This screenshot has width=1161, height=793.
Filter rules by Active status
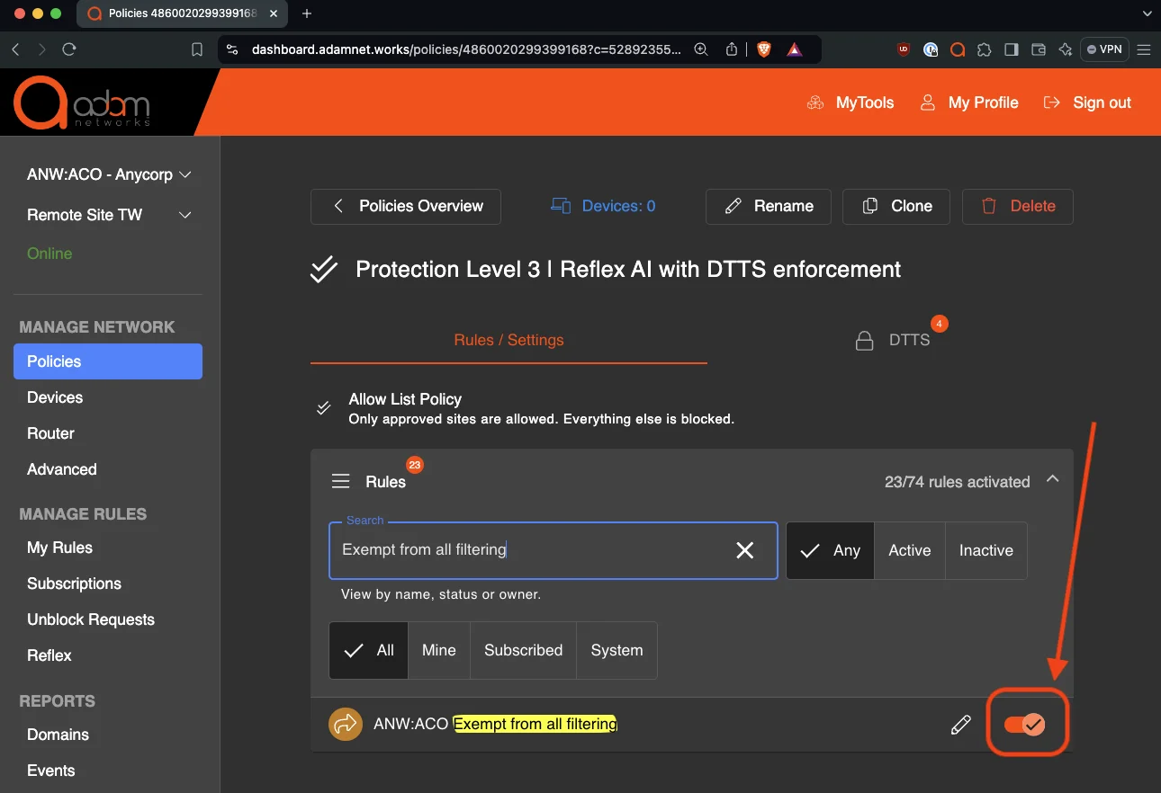click(910, 550)
